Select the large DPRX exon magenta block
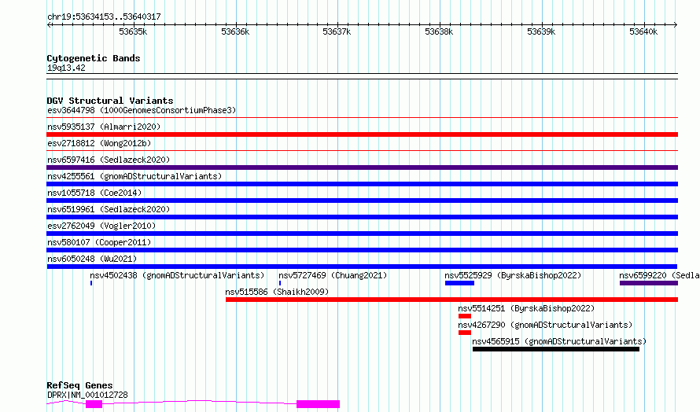Viewport: 700px width, 412px height. tap(318, 404)
